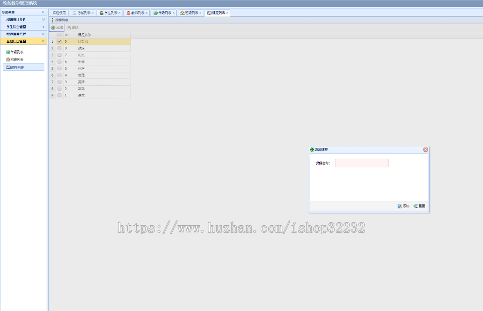Image resolution: width=483 pixels, height=311 pixels.
Task: Check the checkbox for 数学 row
Action: coord(60,88)
